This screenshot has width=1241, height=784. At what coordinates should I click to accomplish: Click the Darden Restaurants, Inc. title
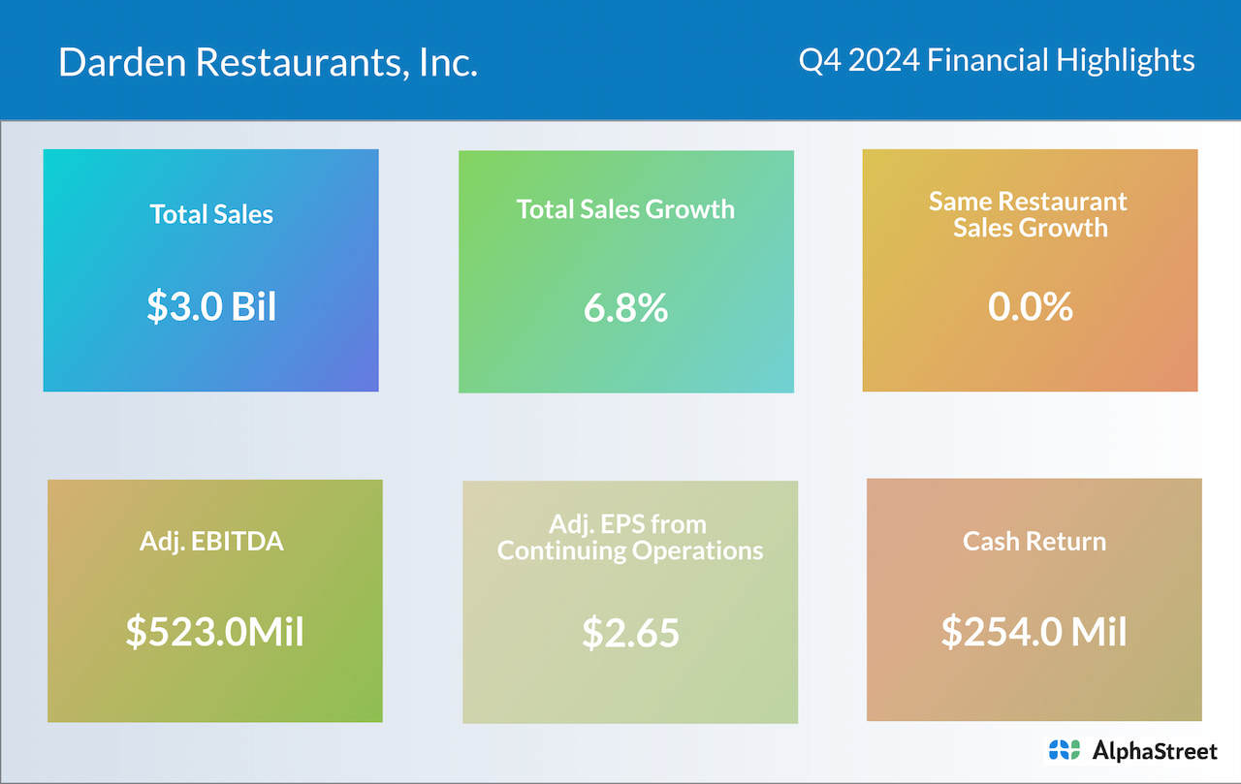268,62
